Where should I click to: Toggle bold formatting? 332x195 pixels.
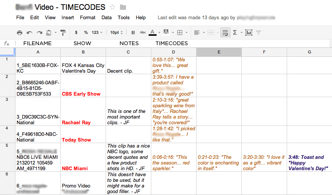133,33
